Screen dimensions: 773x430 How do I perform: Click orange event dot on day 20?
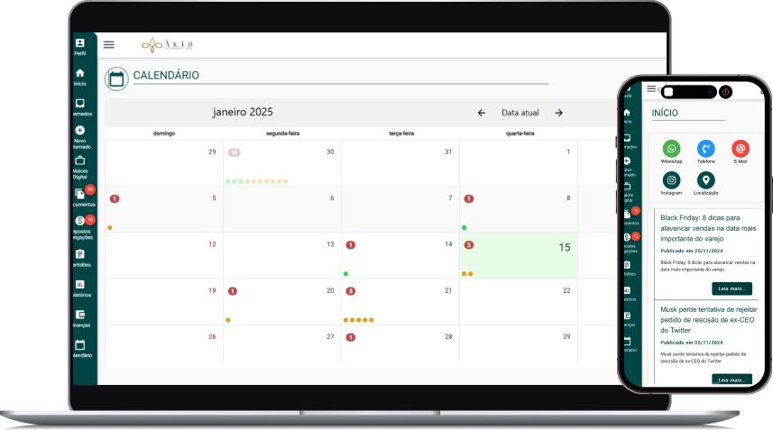[228, 320]
